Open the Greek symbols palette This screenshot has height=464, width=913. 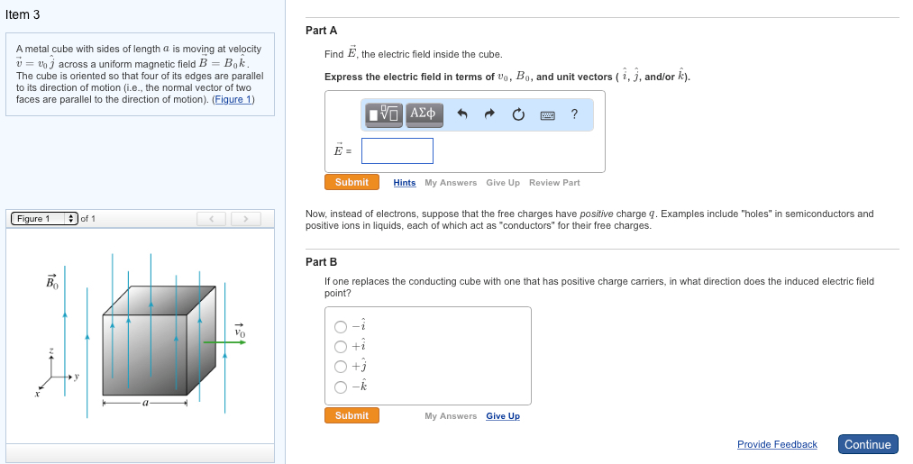[423, 114]
